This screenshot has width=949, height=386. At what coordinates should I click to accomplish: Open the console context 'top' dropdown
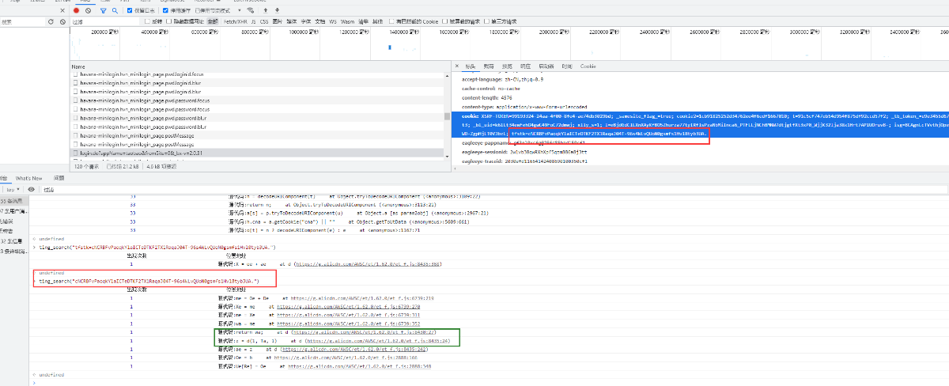(x=13, y=189)
